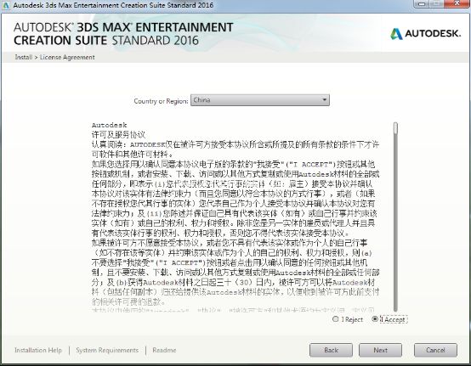Open the System Requirements link
Viewport: 471px width, 366px height.
pyautogui.click(x=107, y=350)
